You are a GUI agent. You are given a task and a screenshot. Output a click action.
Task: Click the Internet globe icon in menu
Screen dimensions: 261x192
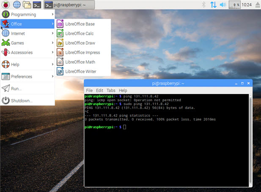point(5,33)
